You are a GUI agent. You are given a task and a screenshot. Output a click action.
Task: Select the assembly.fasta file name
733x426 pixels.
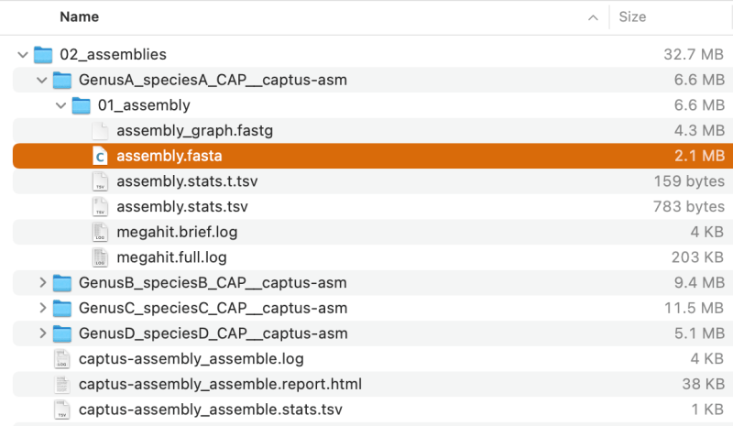(x=170, y=156)
